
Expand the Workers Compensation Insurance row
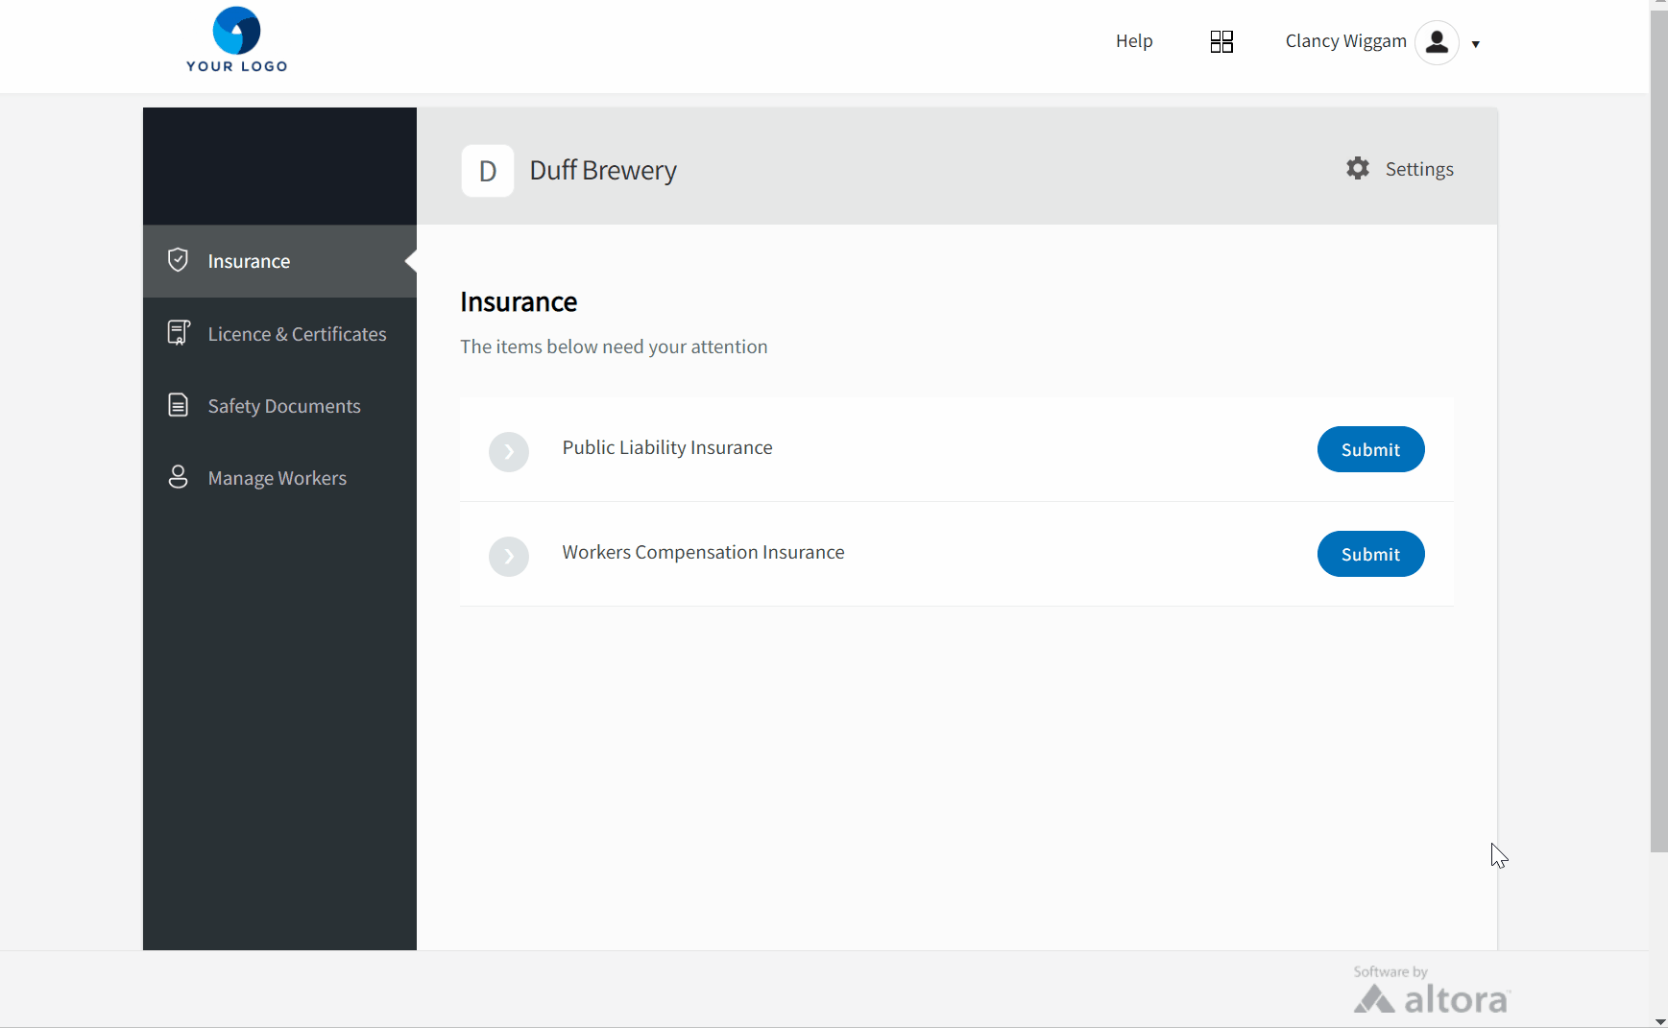click(509, 556)
